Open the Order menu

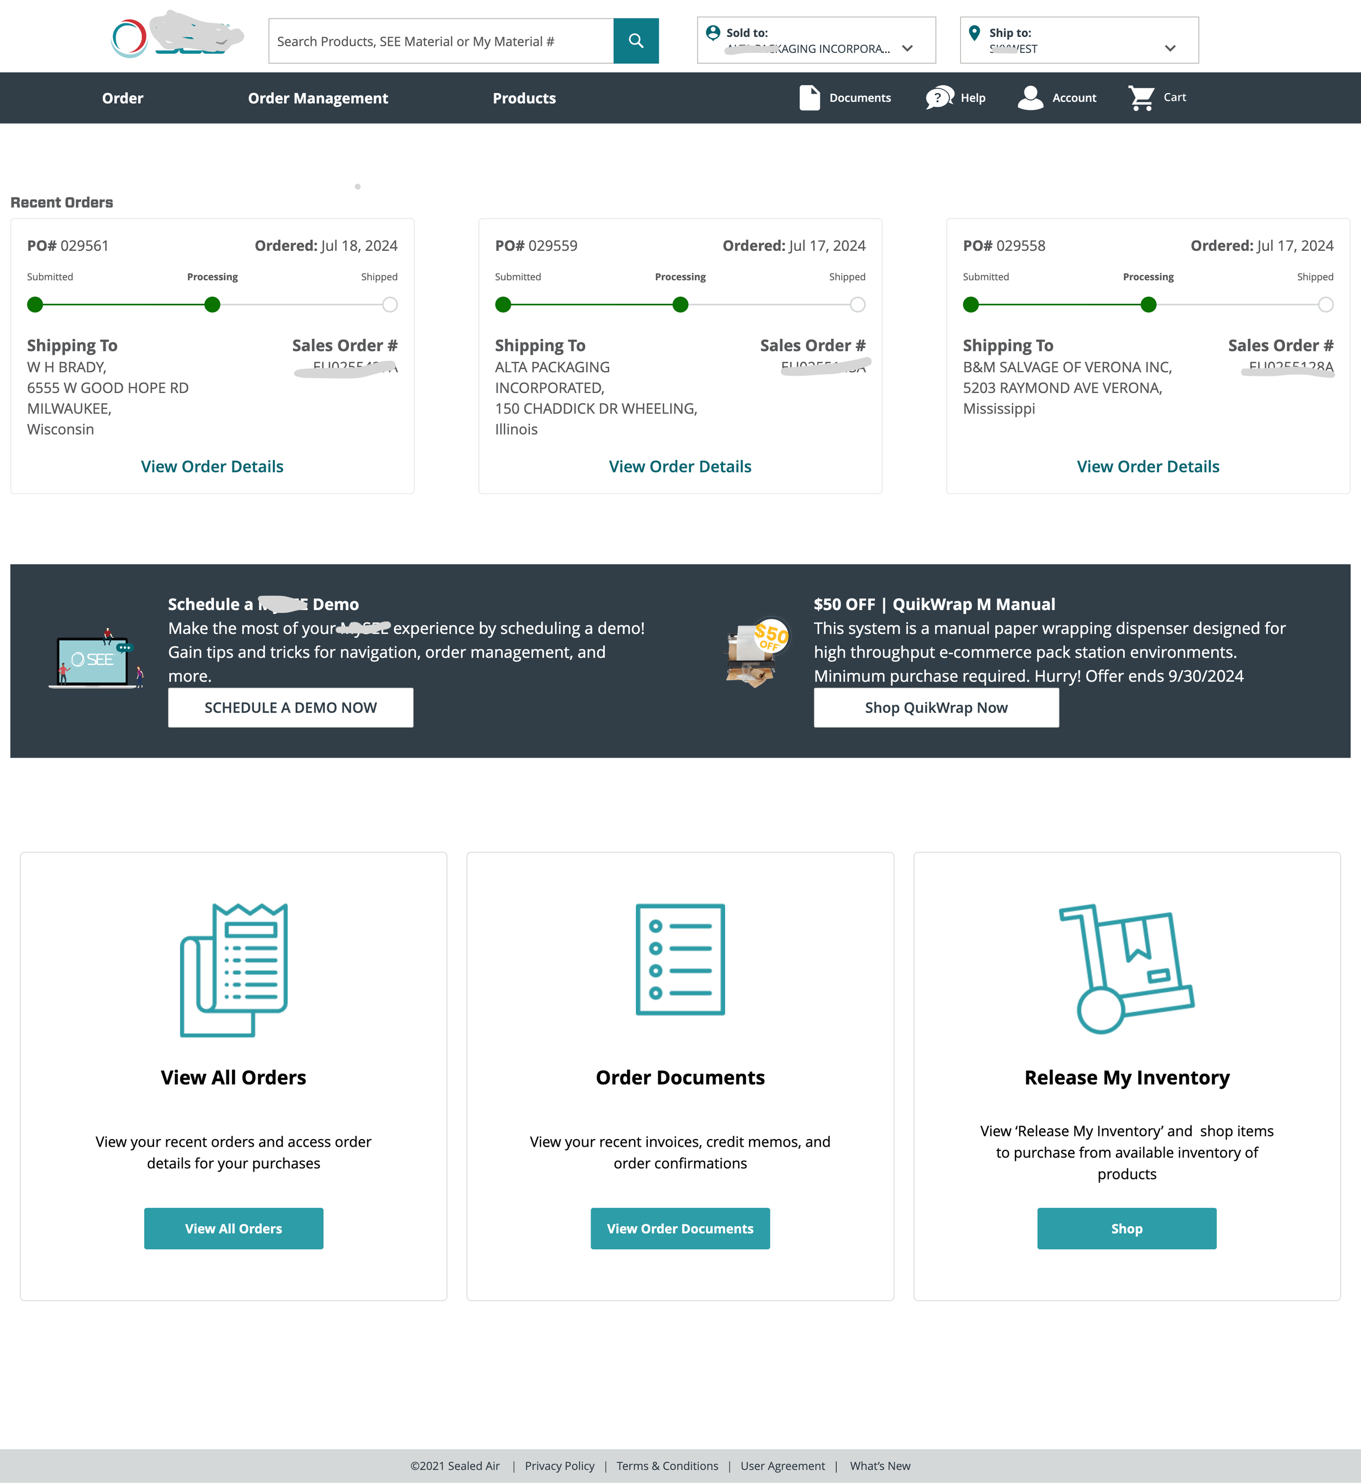point(122,98)
